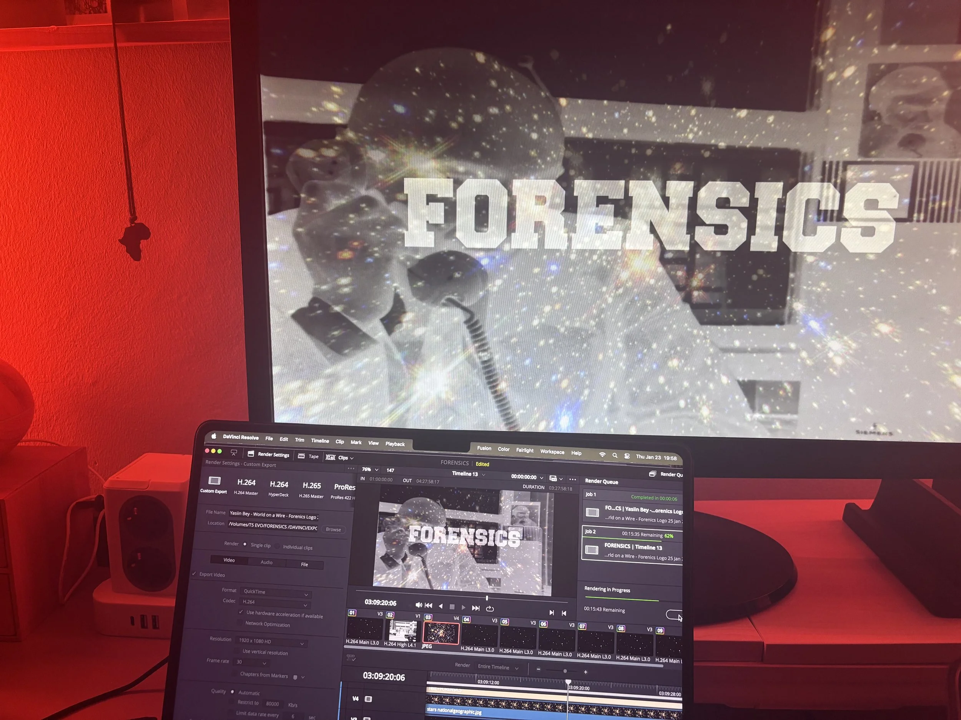Viewport: 961px width, 720px height.
Task: Enable Network Optimization checkbox
Action: coord(240,623)
